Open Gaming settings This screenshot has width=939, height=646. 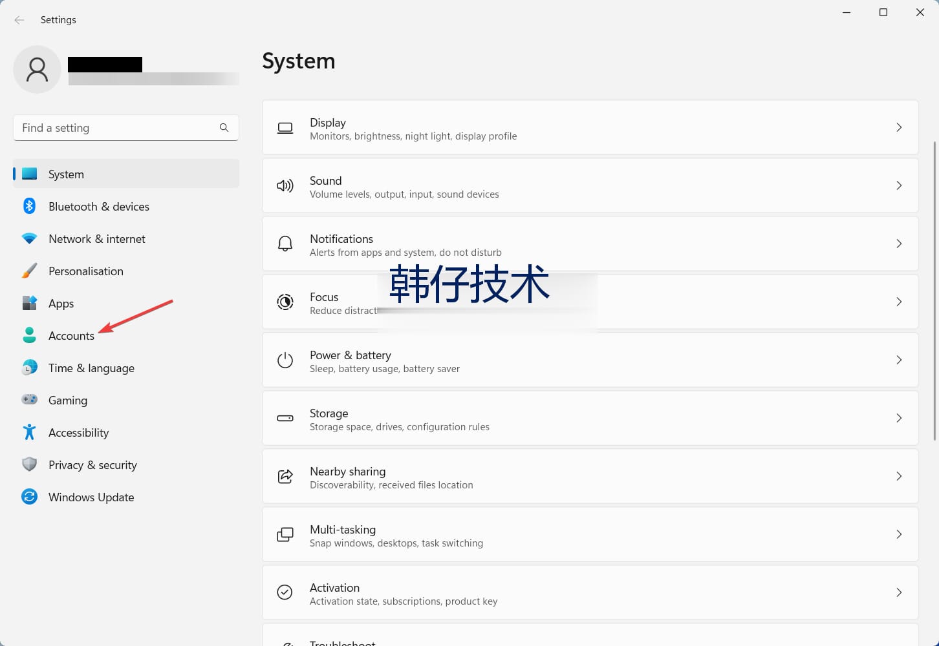point(126,400)
